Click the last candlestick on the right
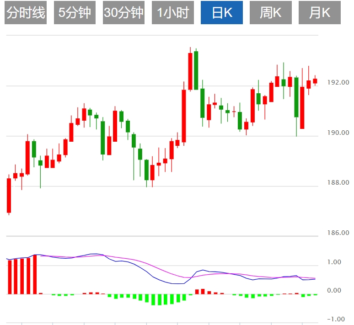 pyautogui.click(x=315, y=81)
